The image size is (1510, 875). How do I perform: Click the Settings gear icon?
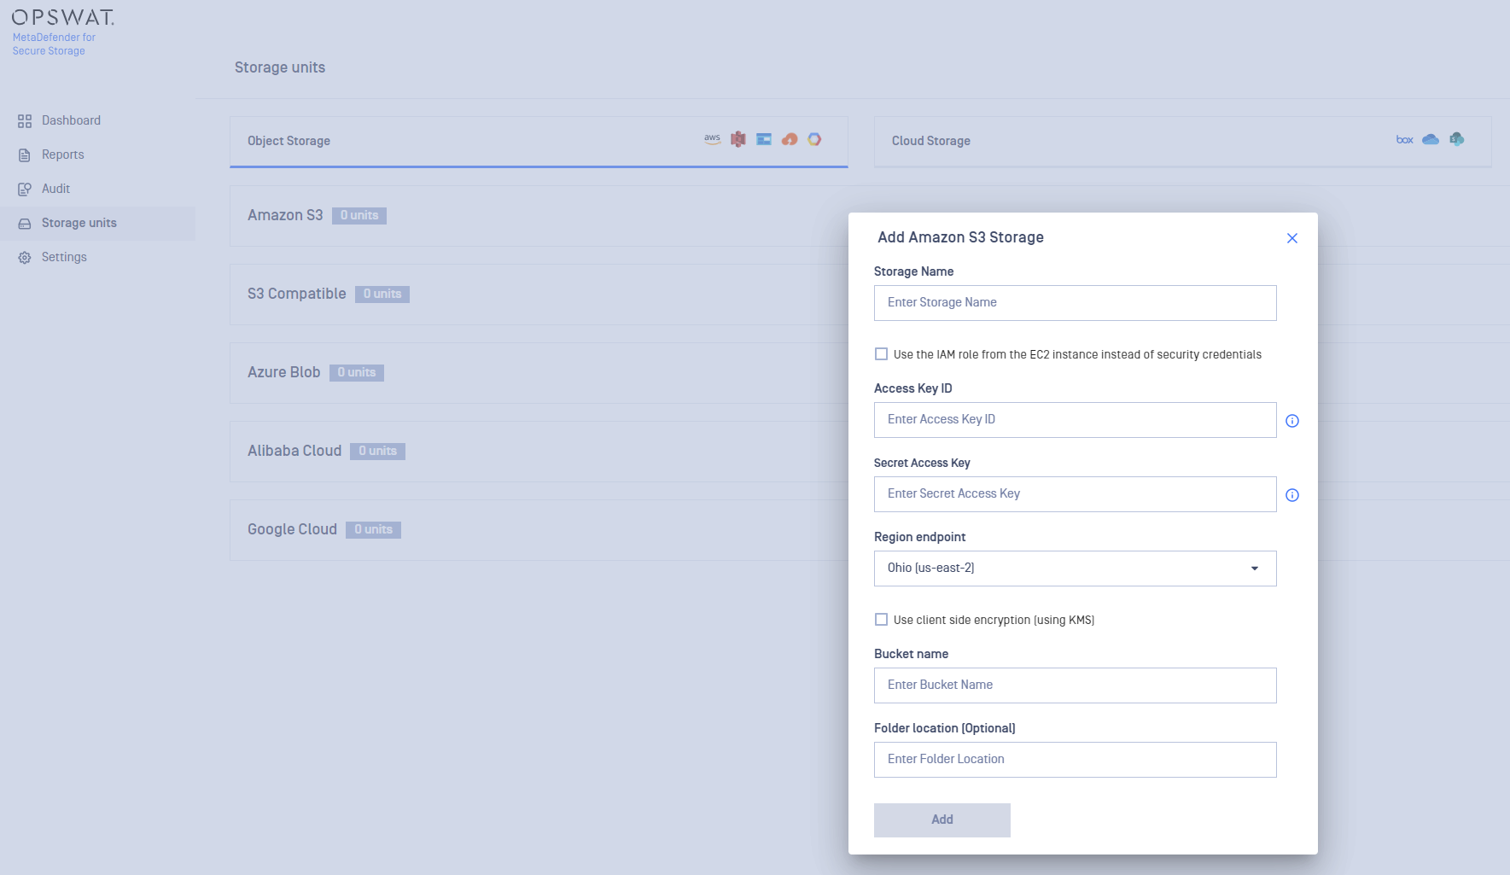tap(25, 258)
